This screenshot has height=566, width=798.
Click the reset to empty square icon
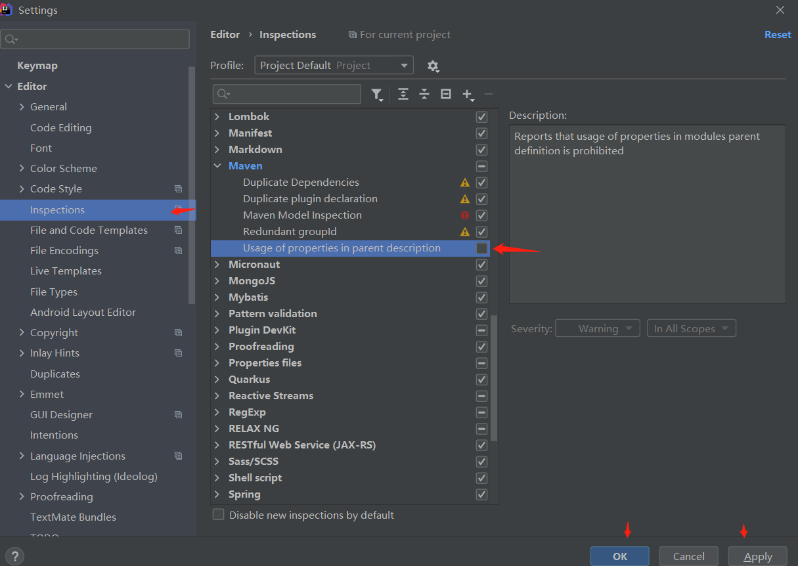(446, 95)
